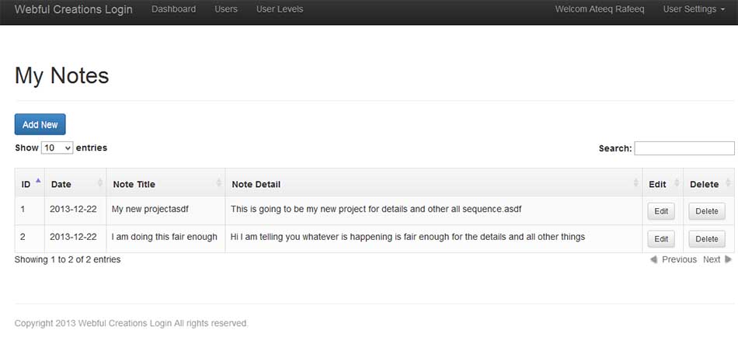Focus the Search input field

pyautogui.click(x=684, y=148)
